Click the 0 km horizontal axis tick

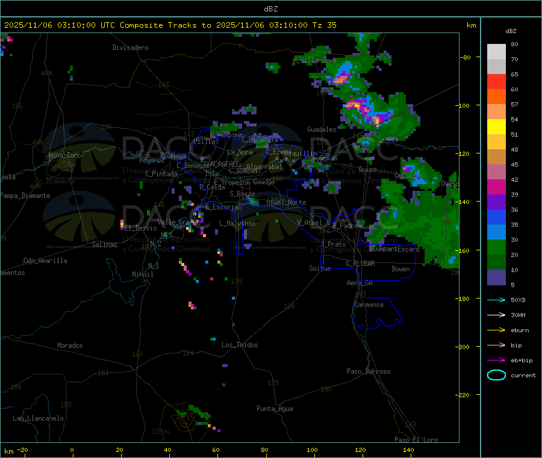pos(72,450)
